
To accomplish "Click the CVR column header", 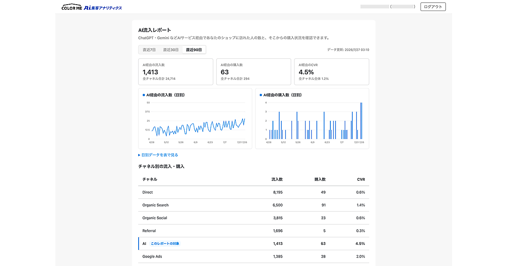I will pyautogui.click(x=361, y=179).
